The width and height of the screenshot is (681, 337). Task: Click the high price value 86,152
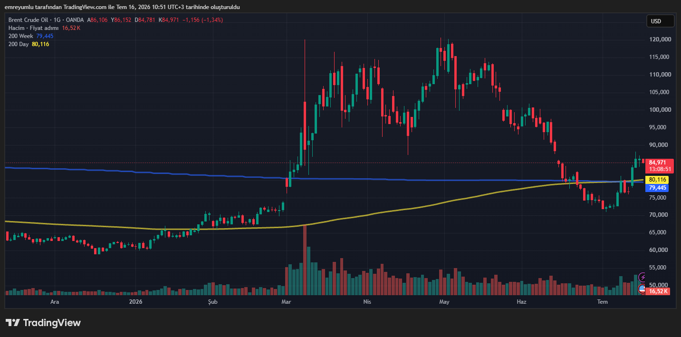coord(122,20)
